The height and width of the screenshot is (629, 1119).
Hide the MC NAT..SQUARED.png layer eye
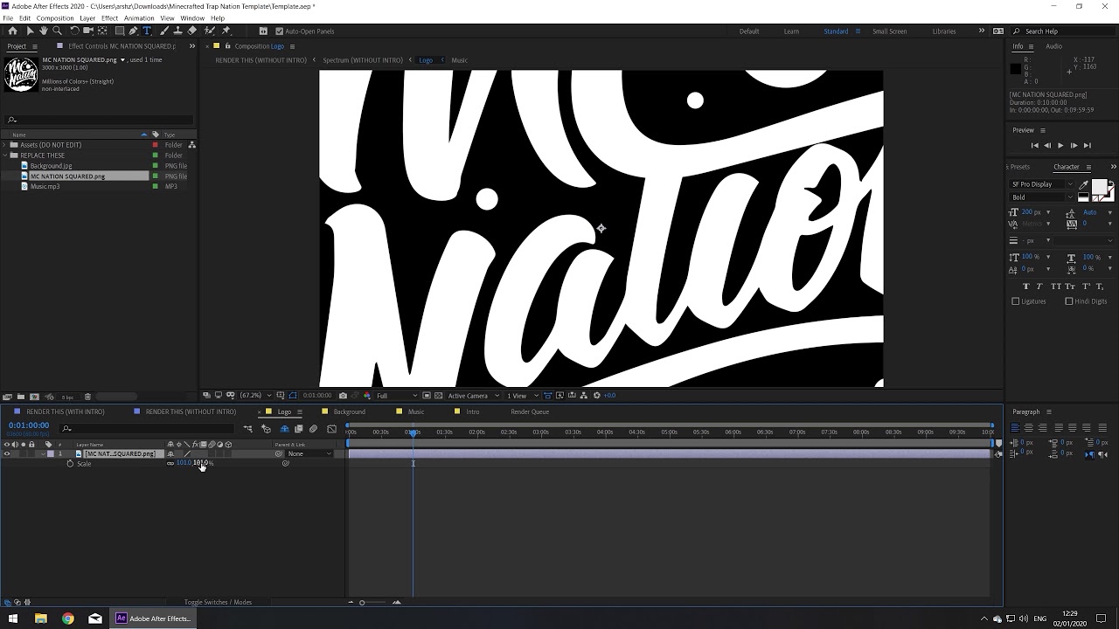7,453
